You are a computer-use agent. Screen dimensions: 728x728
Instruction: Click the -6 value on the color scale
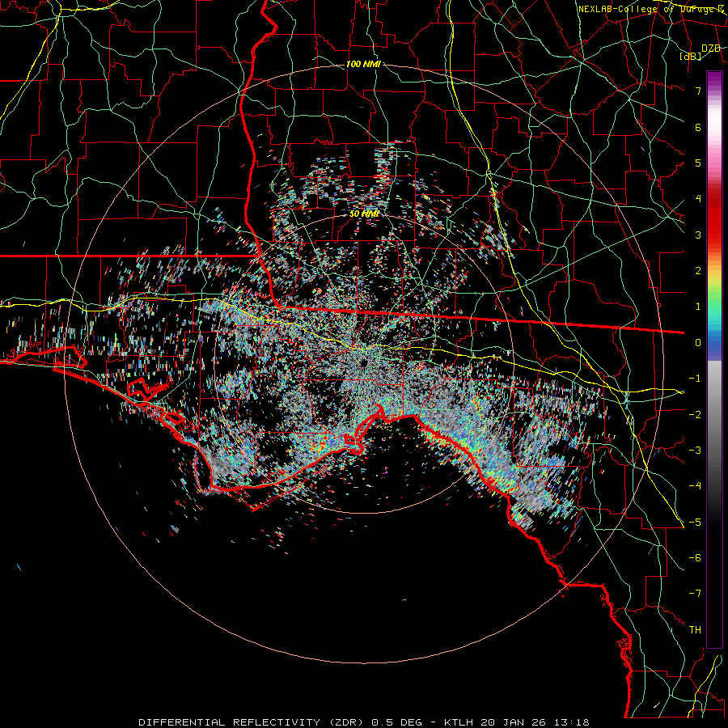(x=695, y=558)
